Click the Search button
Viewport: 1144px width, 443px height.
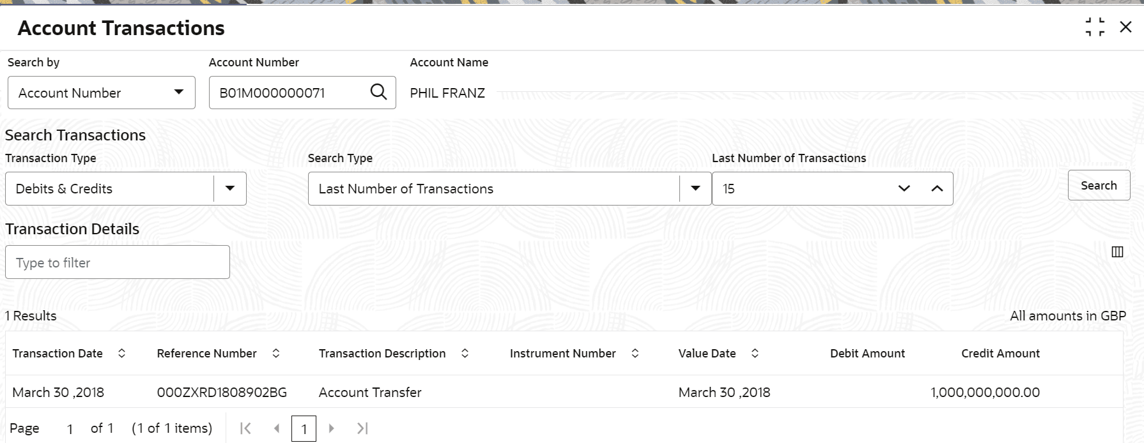(1099, 186)
